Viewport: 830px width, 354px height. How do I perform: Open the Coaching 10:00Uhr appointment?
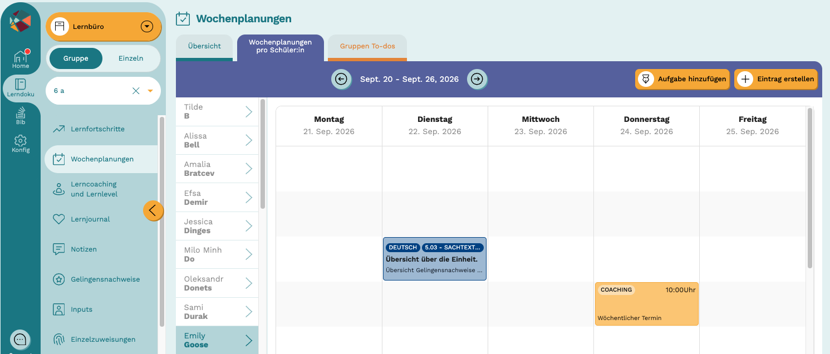[646, 303]
